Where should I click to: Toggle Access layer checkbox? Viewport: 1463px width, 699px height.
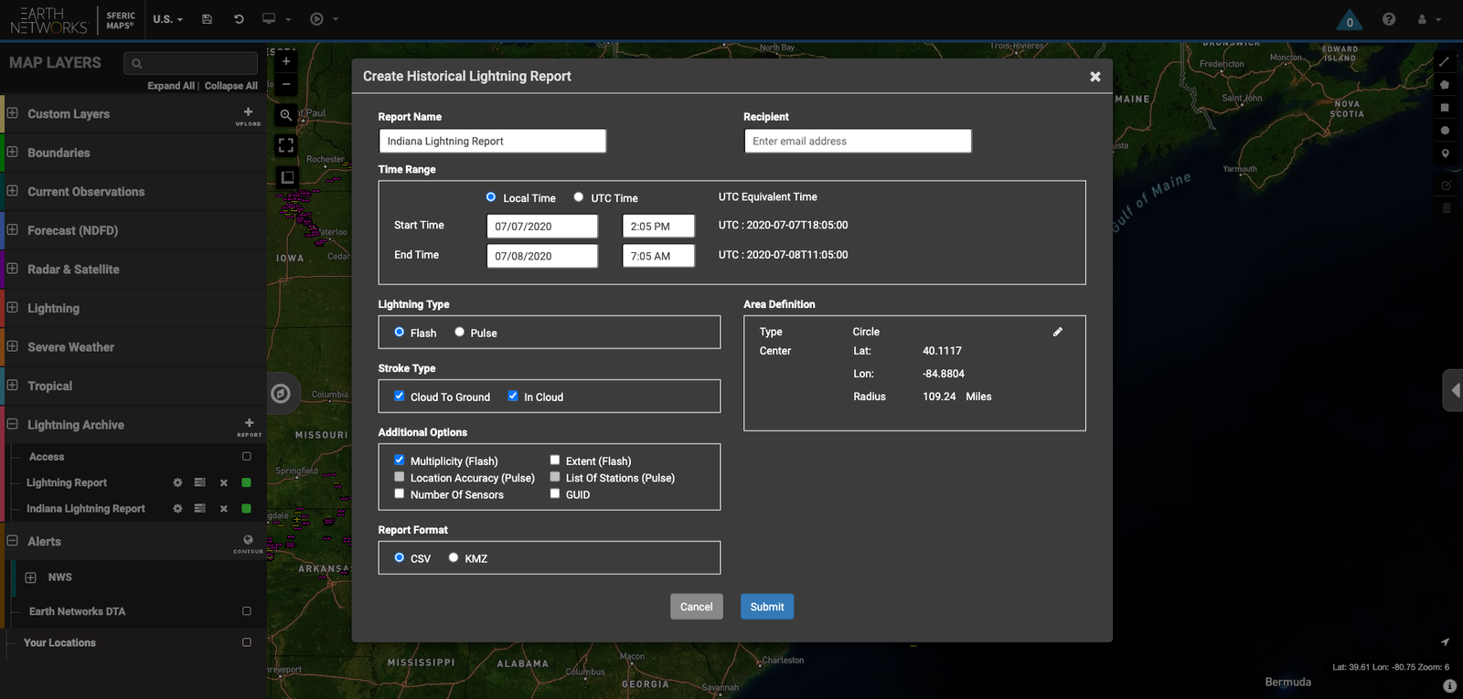click(x=247, y=456)
